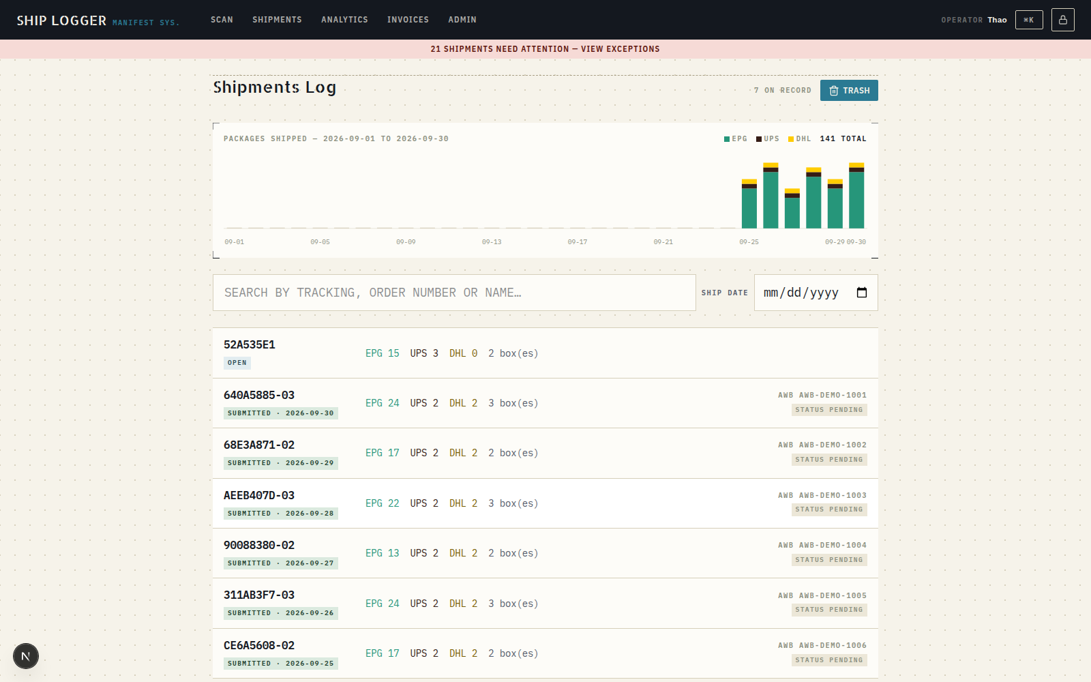Image resolution: width=1091 pixels, height=682 pixels.
Task: Select the EPG legend swatch
Action: point(727,139)
